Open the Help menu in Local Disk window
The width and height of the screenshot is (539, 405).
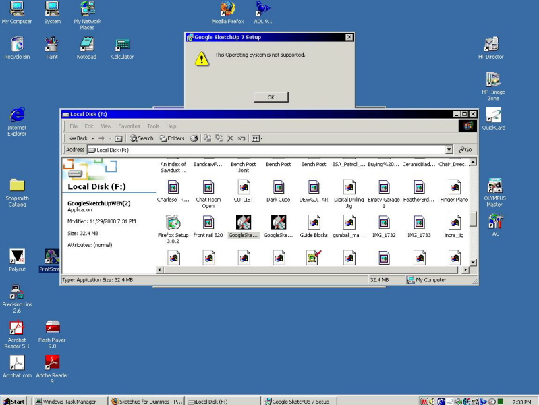tap(171, 126)
